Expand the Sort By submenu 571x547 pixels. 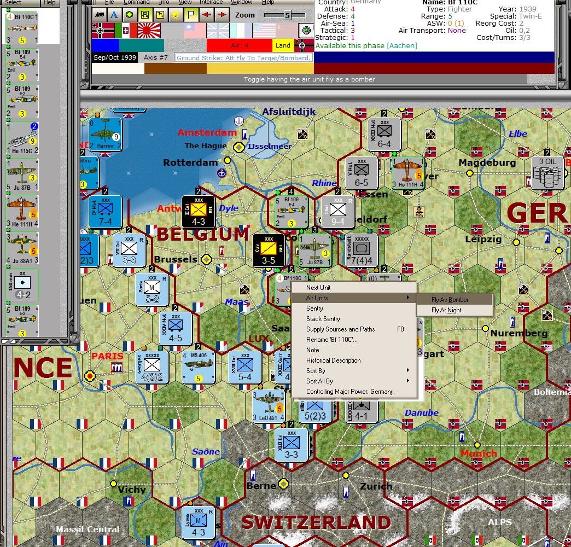click(354, 370)
